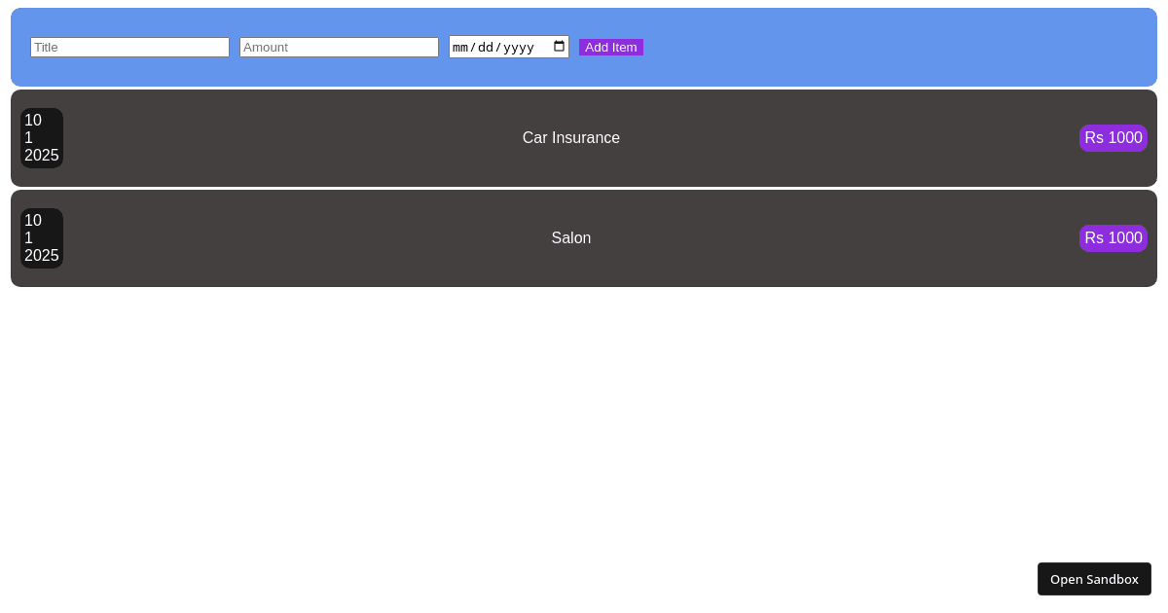Click the Amount placeholder text

pyautogui.click(x=264, y=47)
